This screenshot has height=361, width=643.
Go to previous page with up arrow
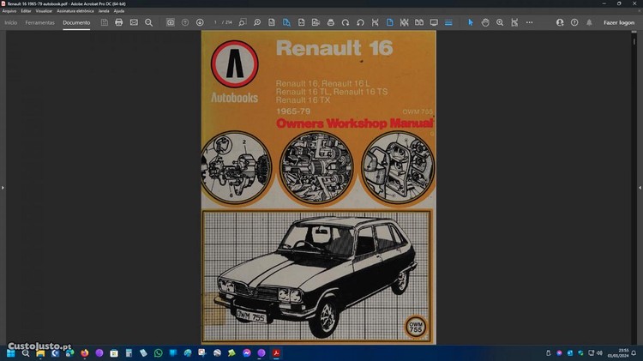185,22
